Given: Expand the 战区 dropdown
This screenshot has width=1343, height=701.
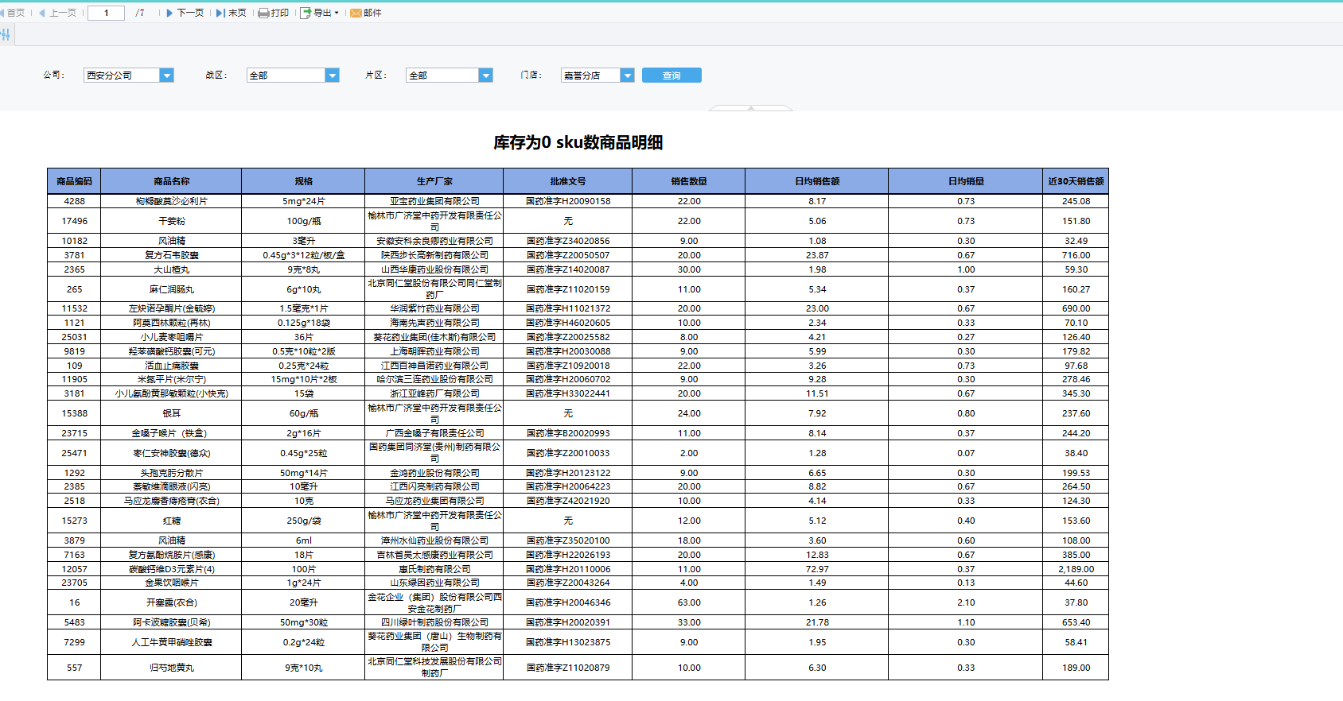Looking at the screenshot, I should click(x=332, y=76).
